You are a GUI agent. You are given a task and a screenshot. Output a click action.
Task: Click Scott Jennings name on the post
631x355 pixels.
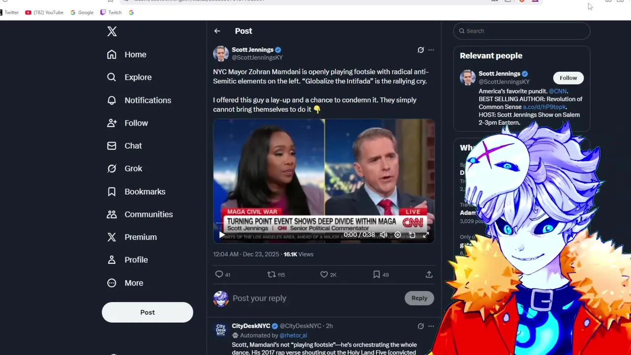tap(252, 50)
